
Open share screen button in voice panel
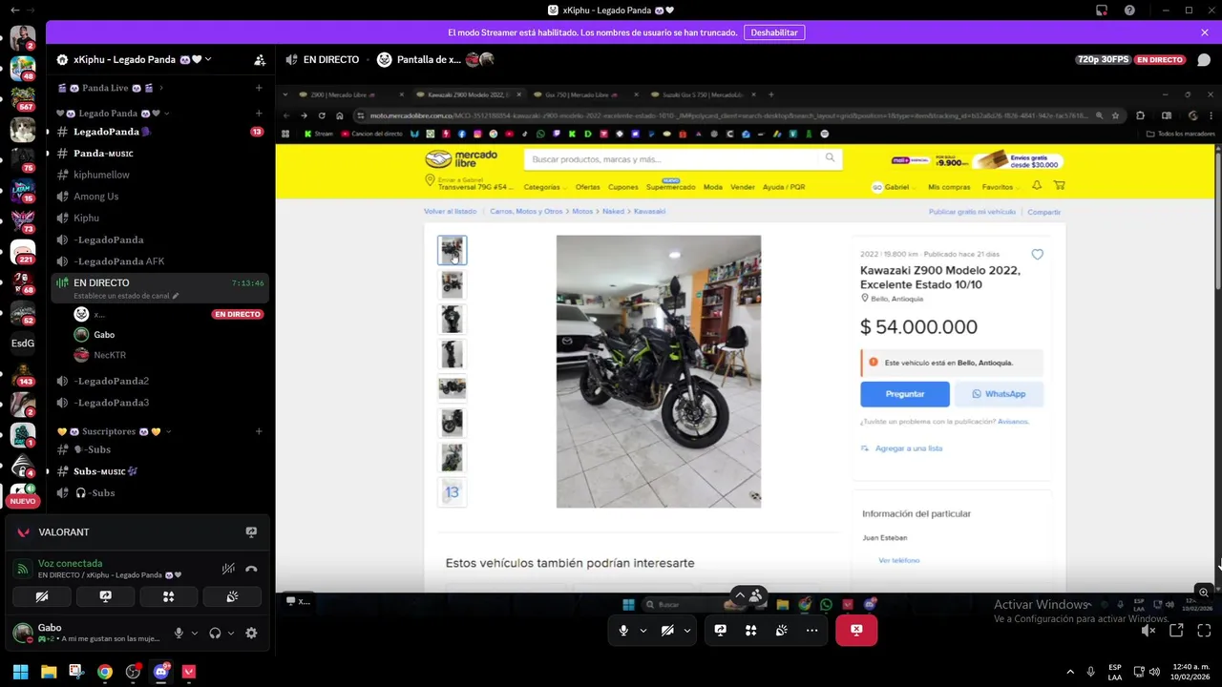[105, 596]
